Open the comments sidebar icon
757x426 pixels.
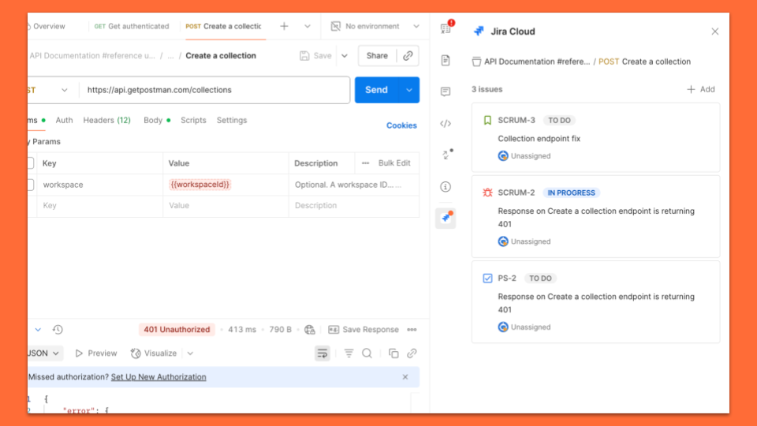click(445, 92)
